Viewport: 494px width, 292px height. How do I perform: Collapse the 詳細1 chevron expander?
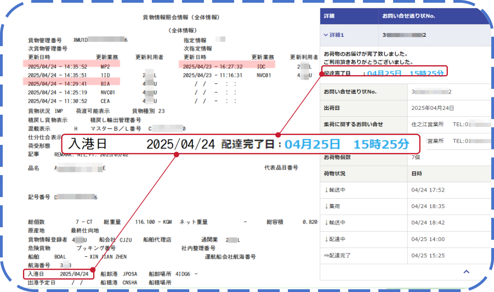point(326,35)
